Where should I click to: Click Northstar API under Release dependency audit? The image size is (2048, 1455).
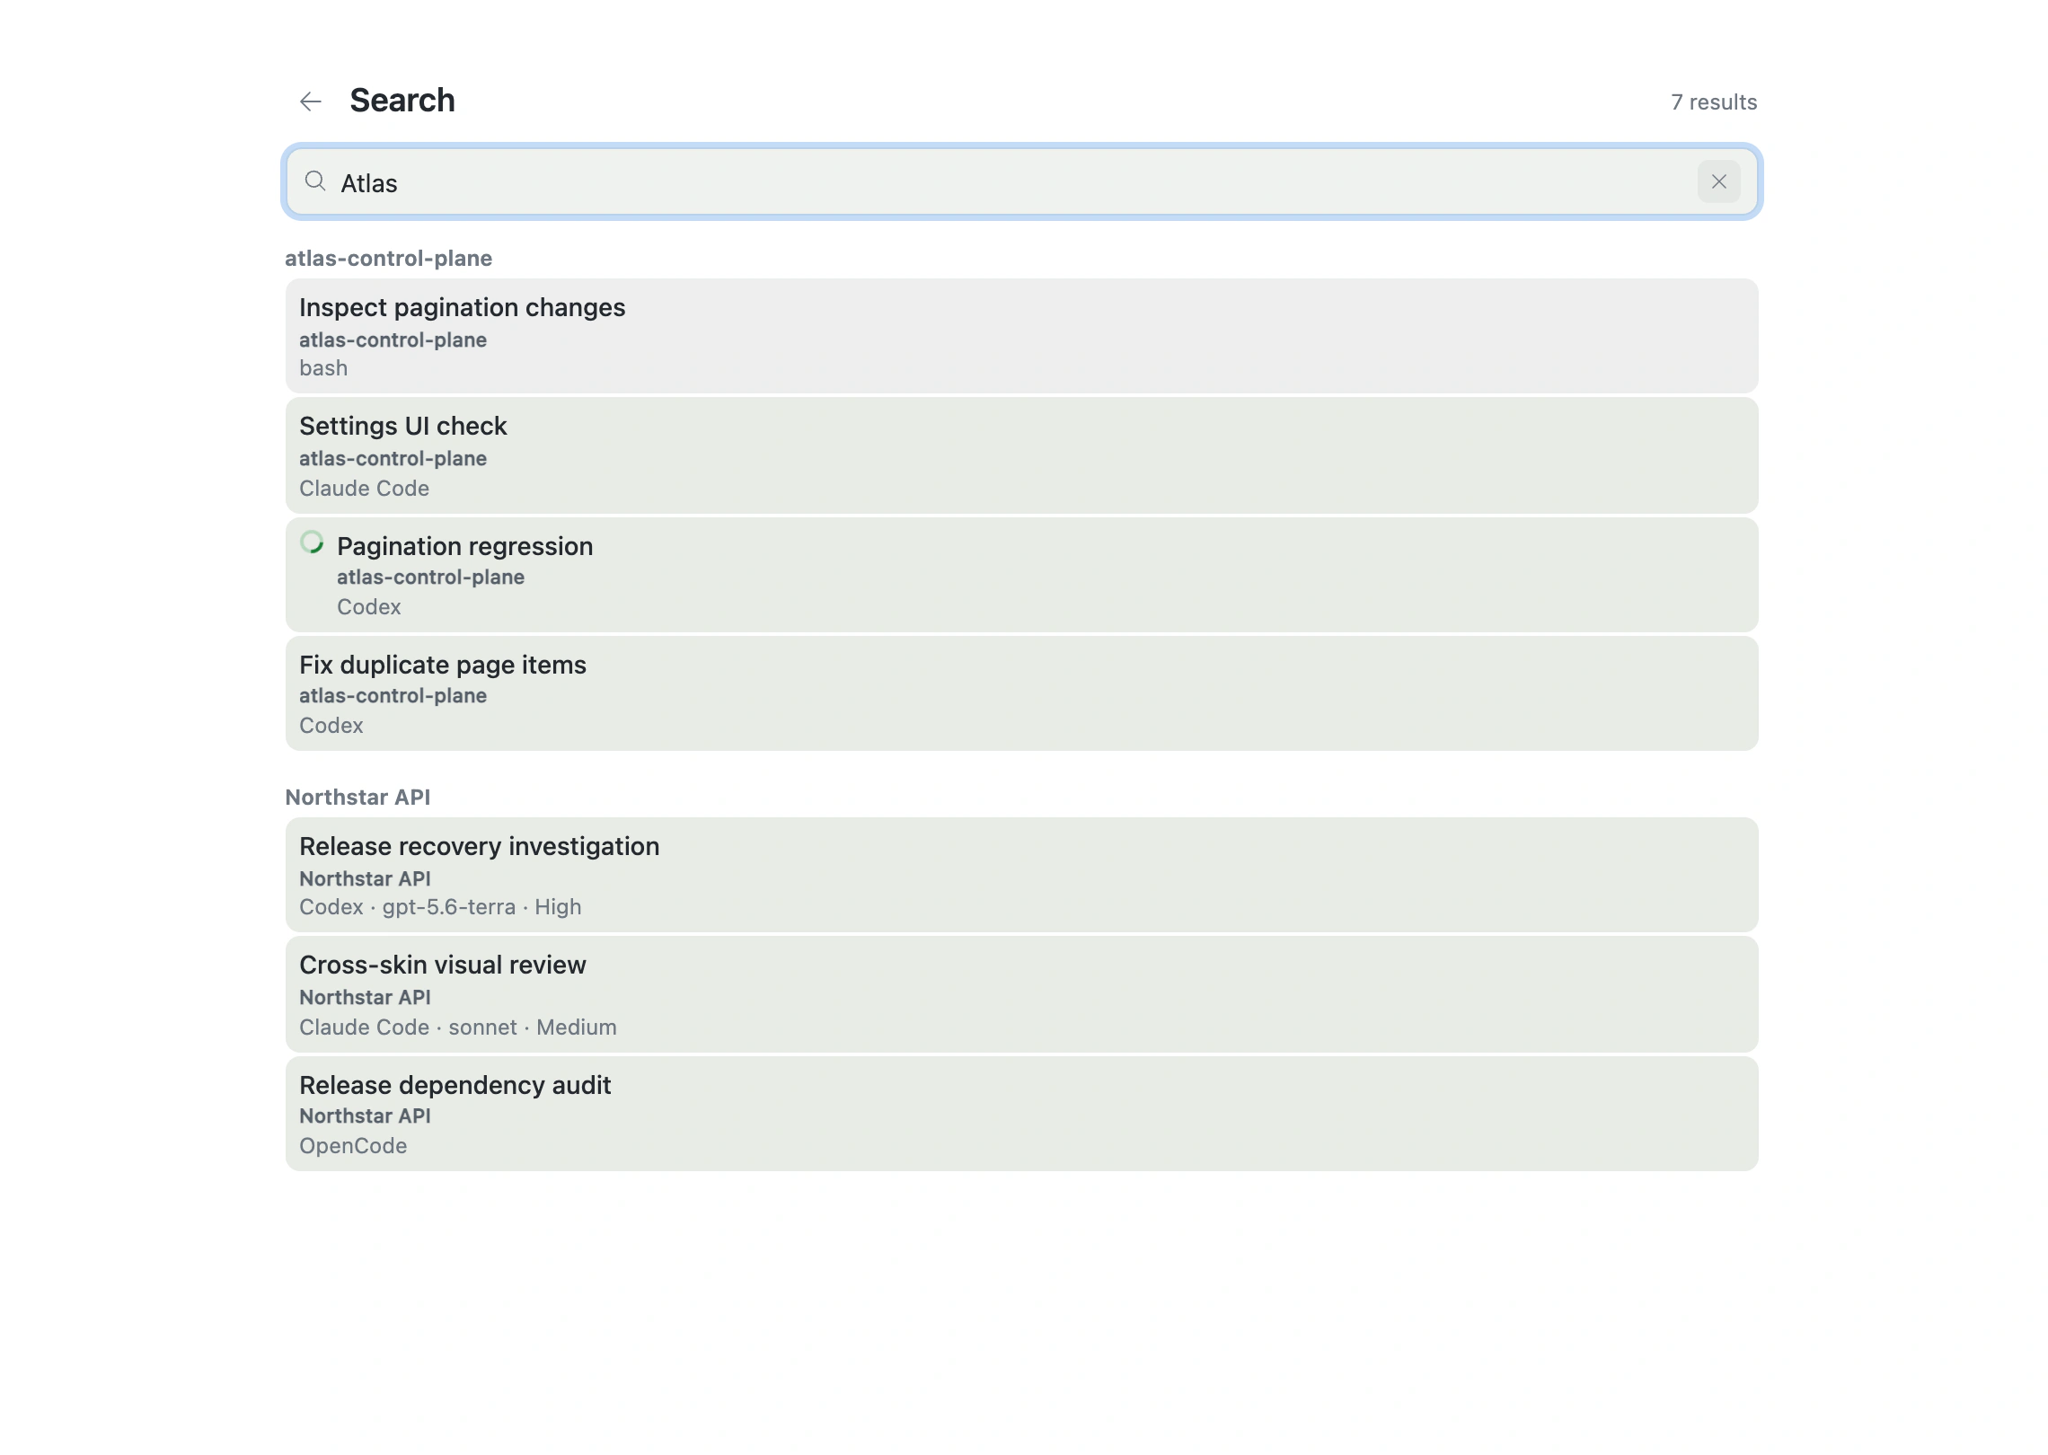point(365,1116)
